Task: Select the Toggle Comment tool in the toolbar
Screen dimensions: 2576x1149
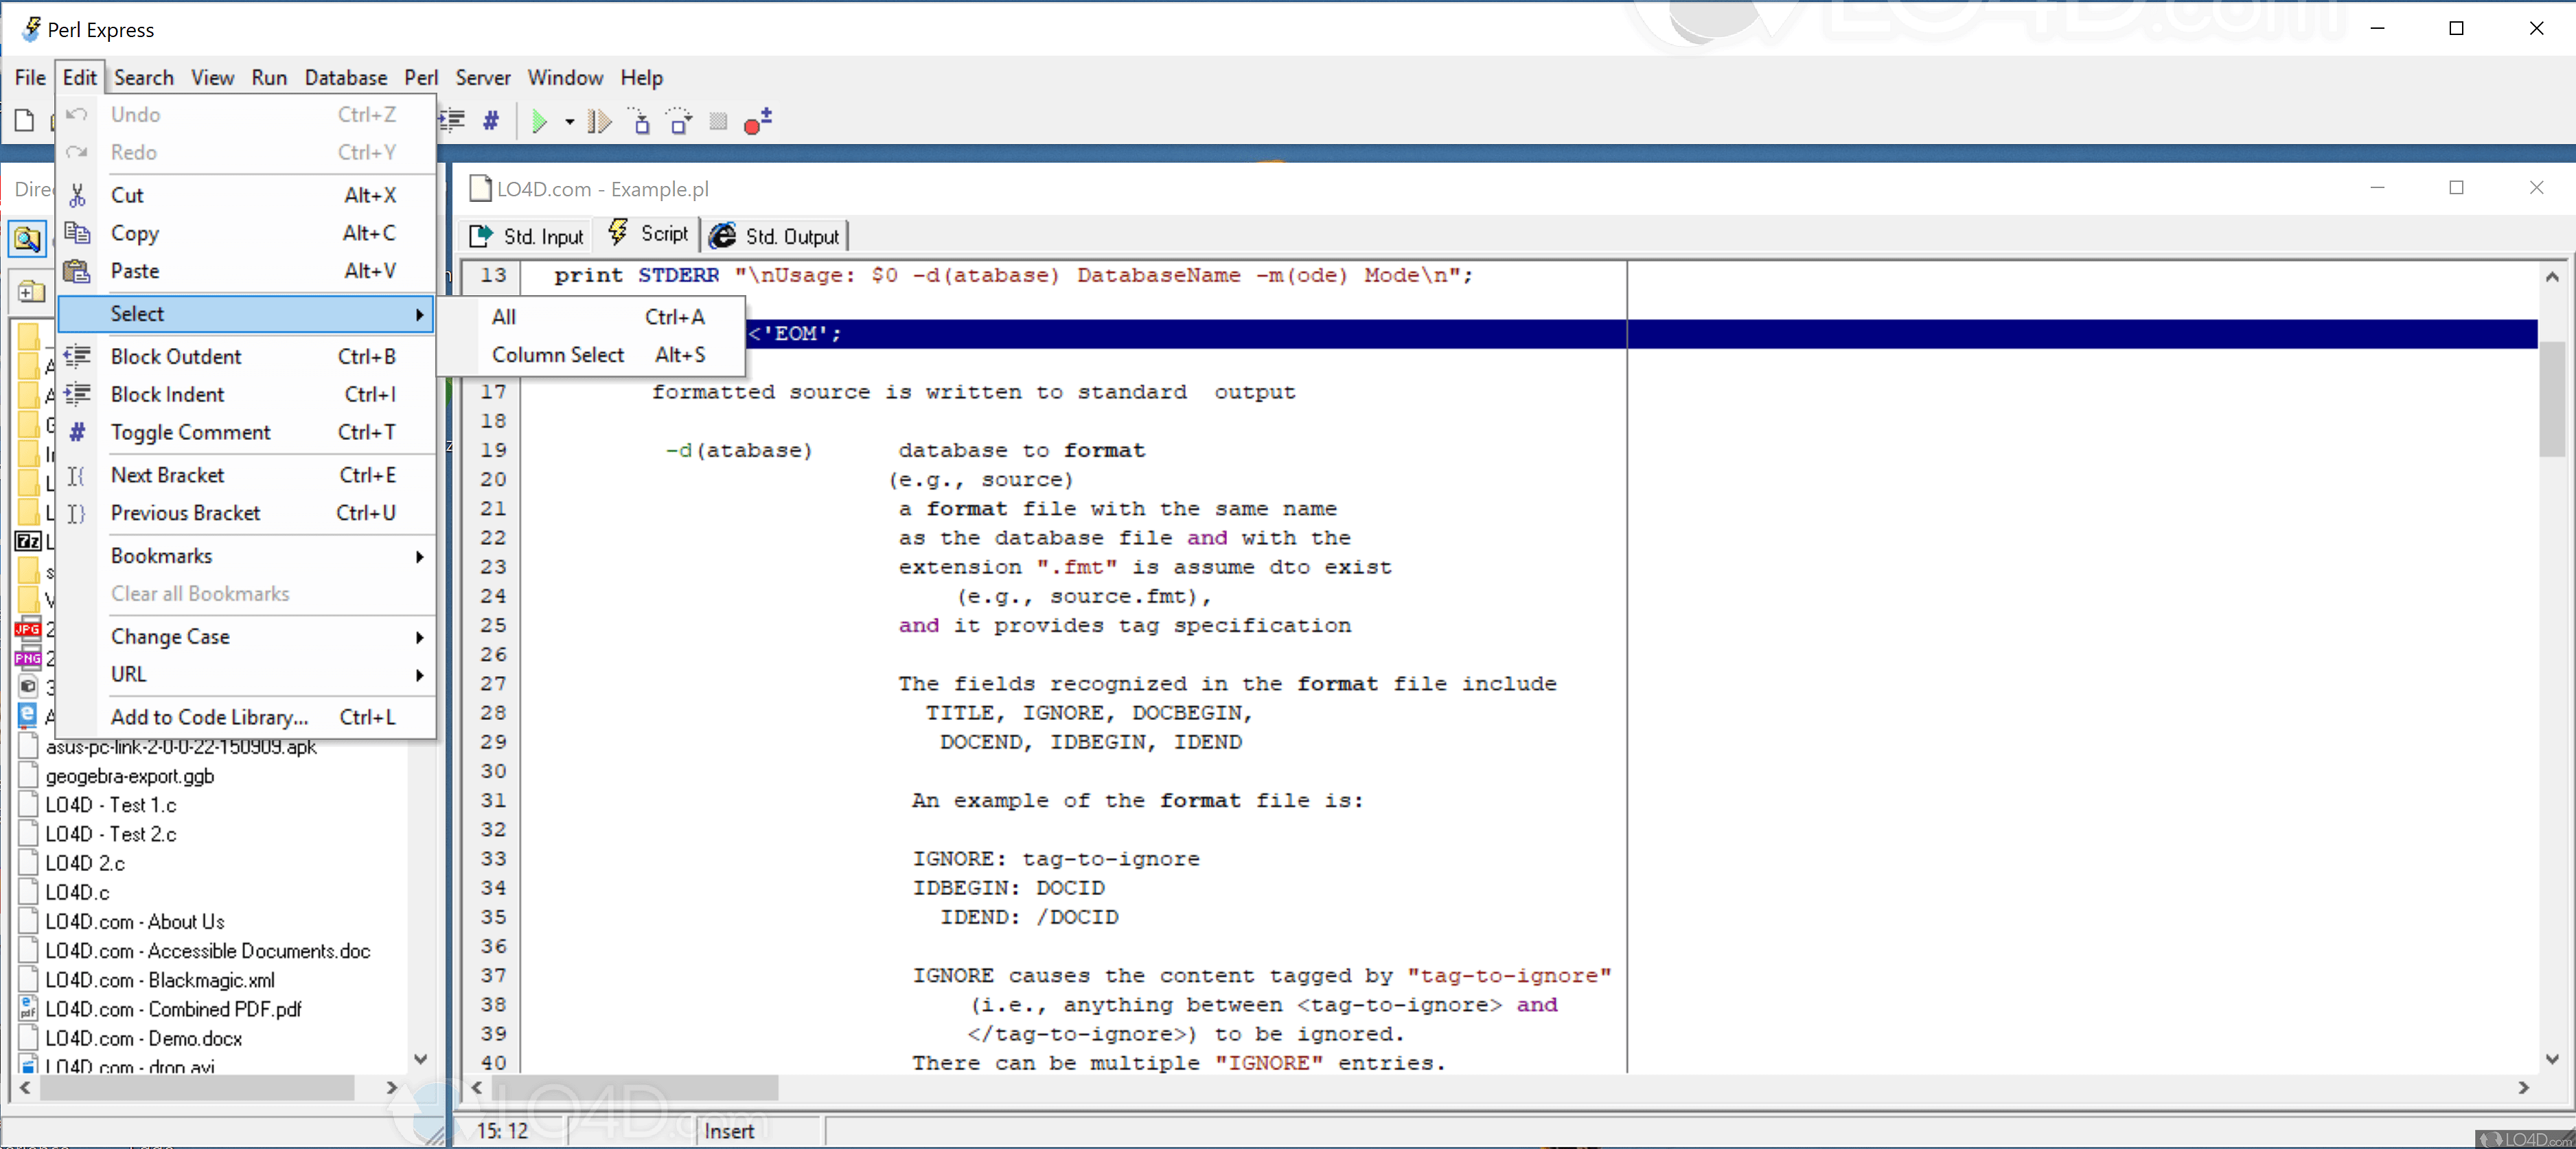Action: [x=490, y=121]
